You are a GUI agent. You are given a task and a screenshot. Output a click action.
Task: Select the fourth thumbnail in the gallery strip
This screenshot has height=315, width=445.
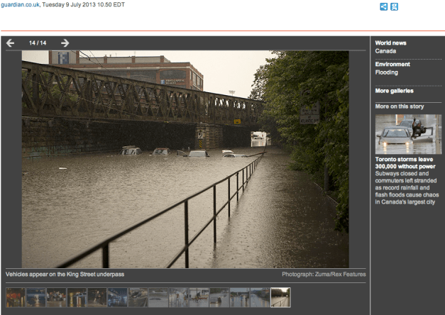tap(77, 297)
